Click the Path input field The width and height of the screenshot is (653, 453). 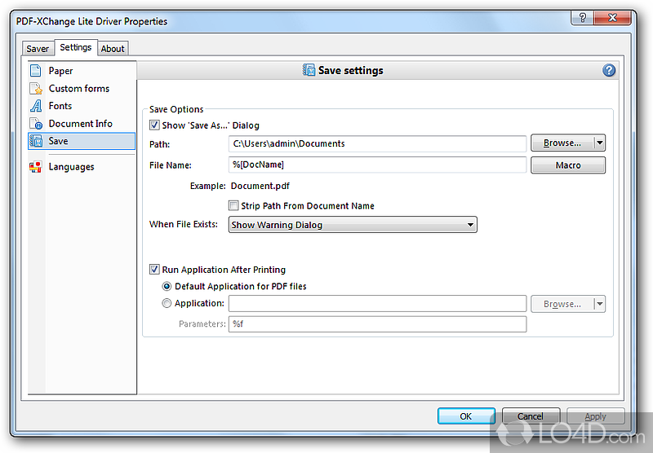point(377,143)
